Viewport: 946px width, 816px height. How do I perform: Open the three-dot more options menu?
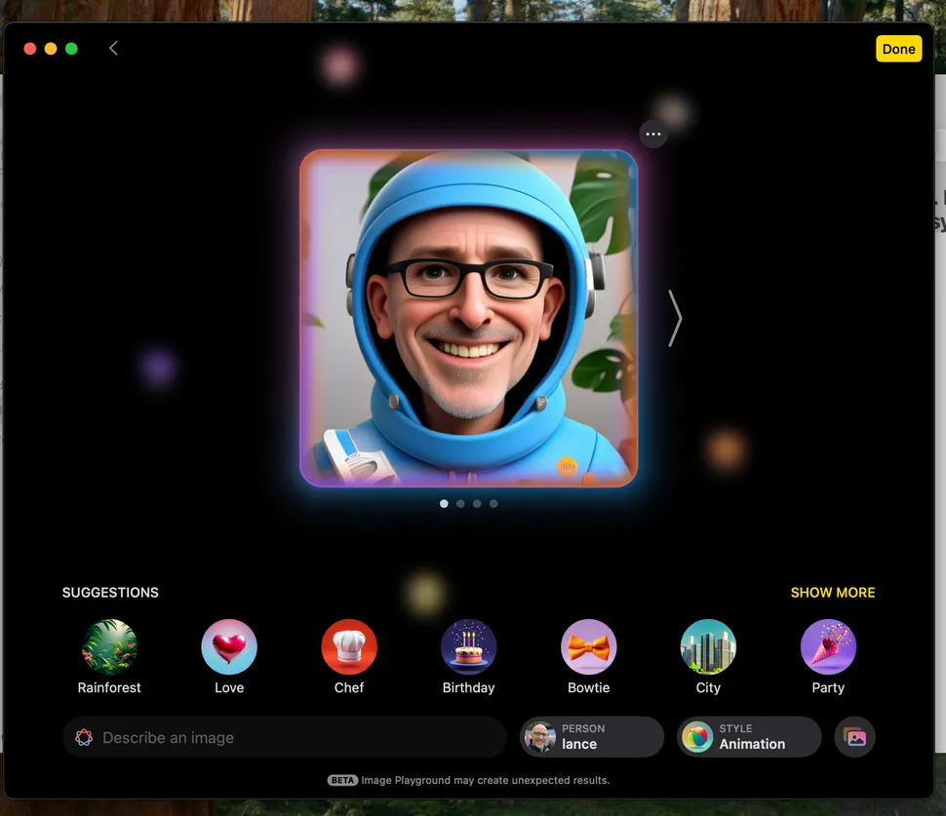(653, 134)
